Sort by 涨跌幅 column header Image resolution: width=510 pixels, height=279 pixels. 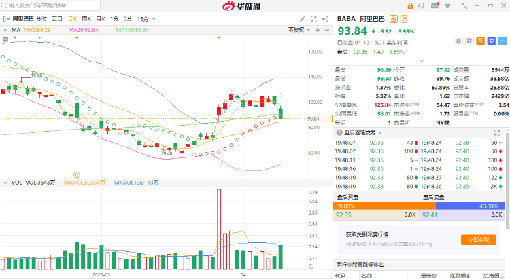click(460, 276)
